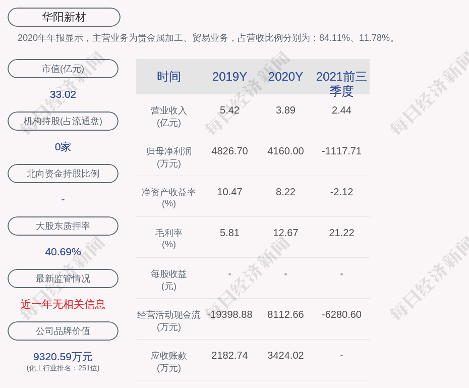Click the pledge rate value 40.69%

[63, 252]
